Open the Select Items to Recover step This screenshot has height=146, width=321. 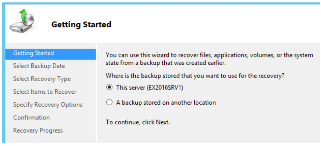pos(45,92)
